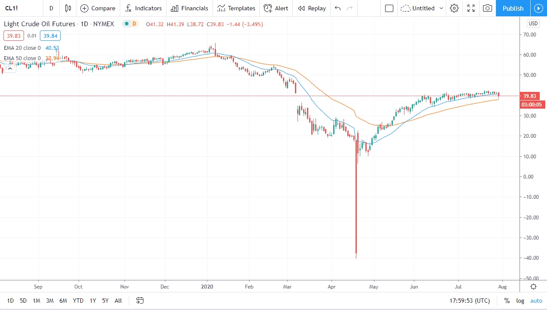The width and height of the screenshot is (547, 310).
Task: Select chart layout square icon
Action: [389, 8]
